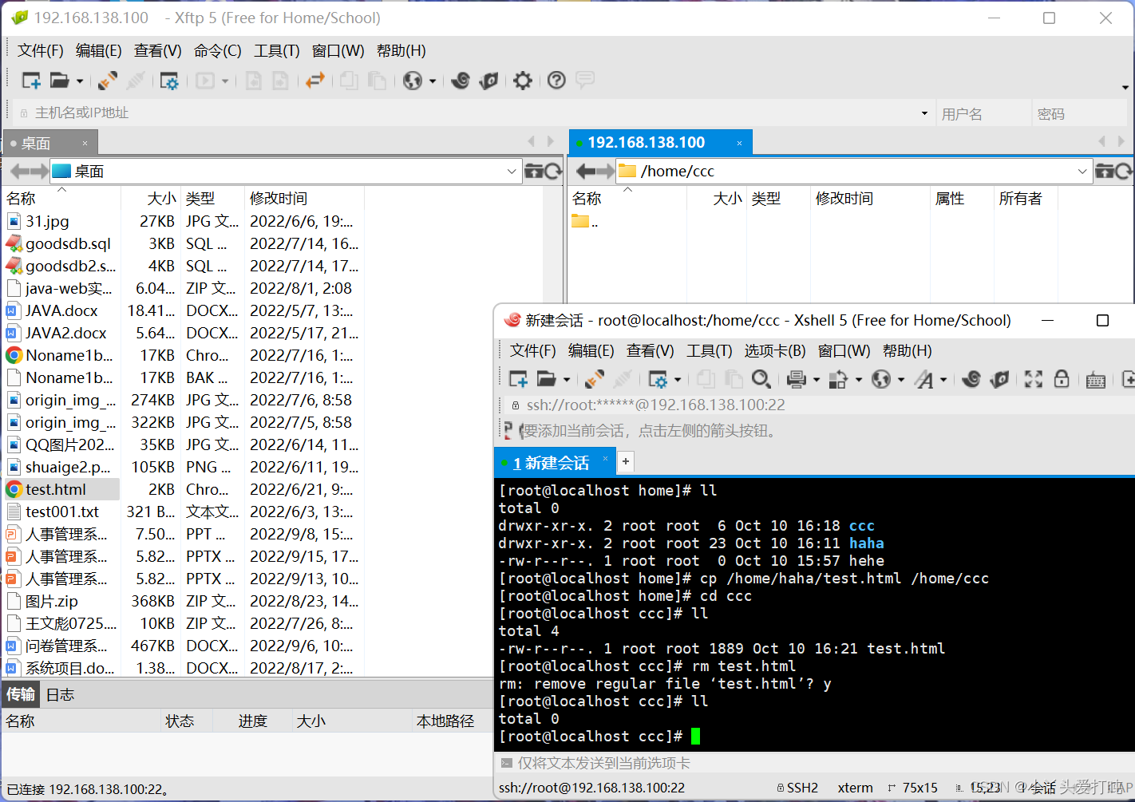Viewport: 1135px width, 802px height.
Task: Toggle full screen icon in Xshell toolbar
Action: (x=1034, y=379)
